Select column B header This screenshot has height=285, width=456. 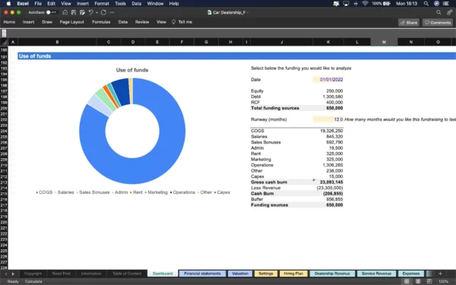click(57, 42)
